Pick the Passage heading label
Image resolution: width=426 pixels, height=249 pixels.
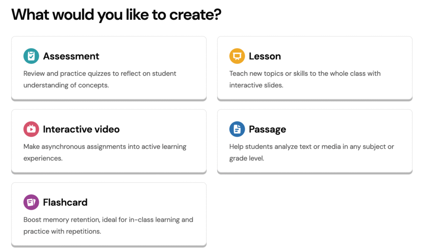(x=267, y=129)
